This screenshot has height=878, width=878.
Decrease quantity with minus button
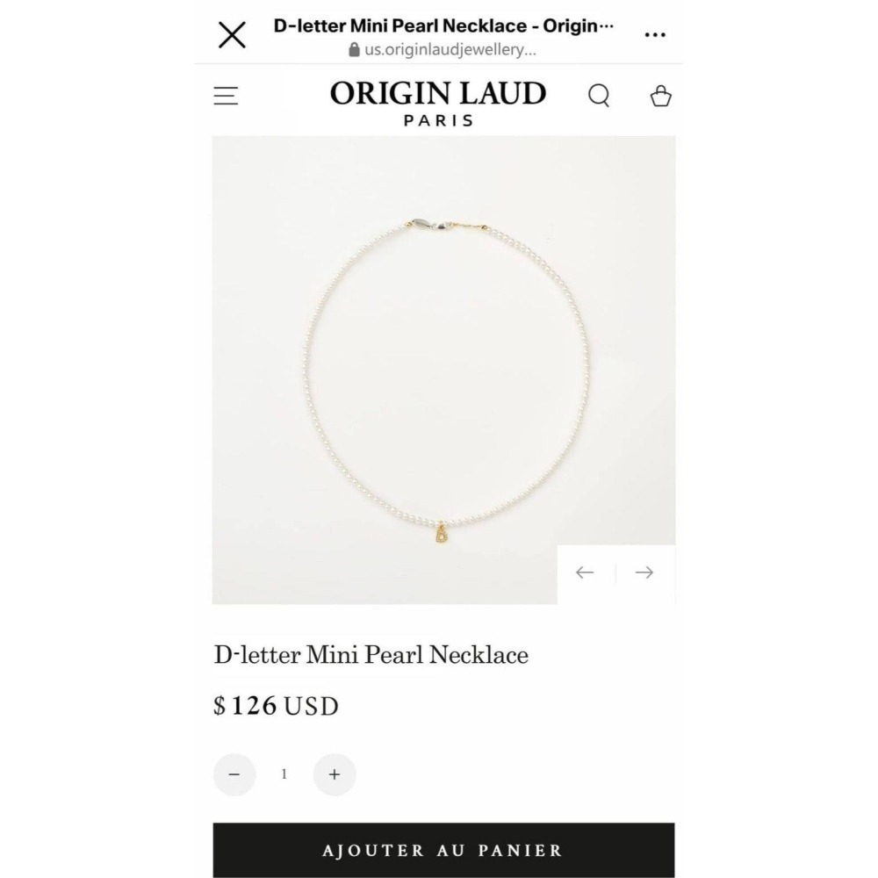[234, 774]
